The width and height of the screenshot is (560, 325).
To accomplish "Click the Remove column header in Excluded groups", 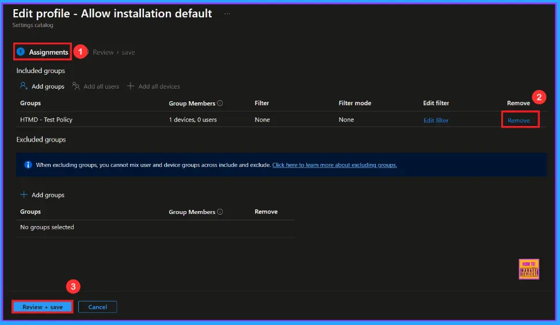I will point(266,212).
